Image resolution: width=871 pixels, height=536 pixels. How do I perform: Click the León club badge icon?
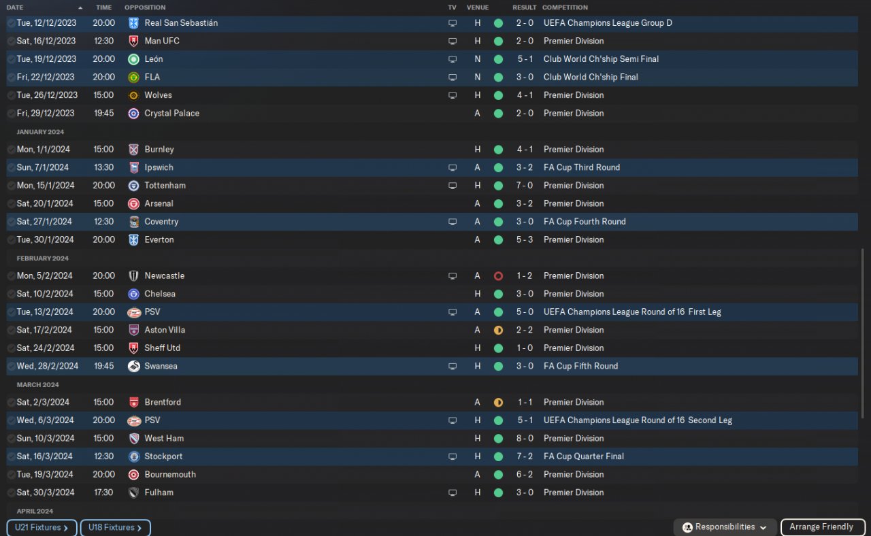tap(133, 59)
